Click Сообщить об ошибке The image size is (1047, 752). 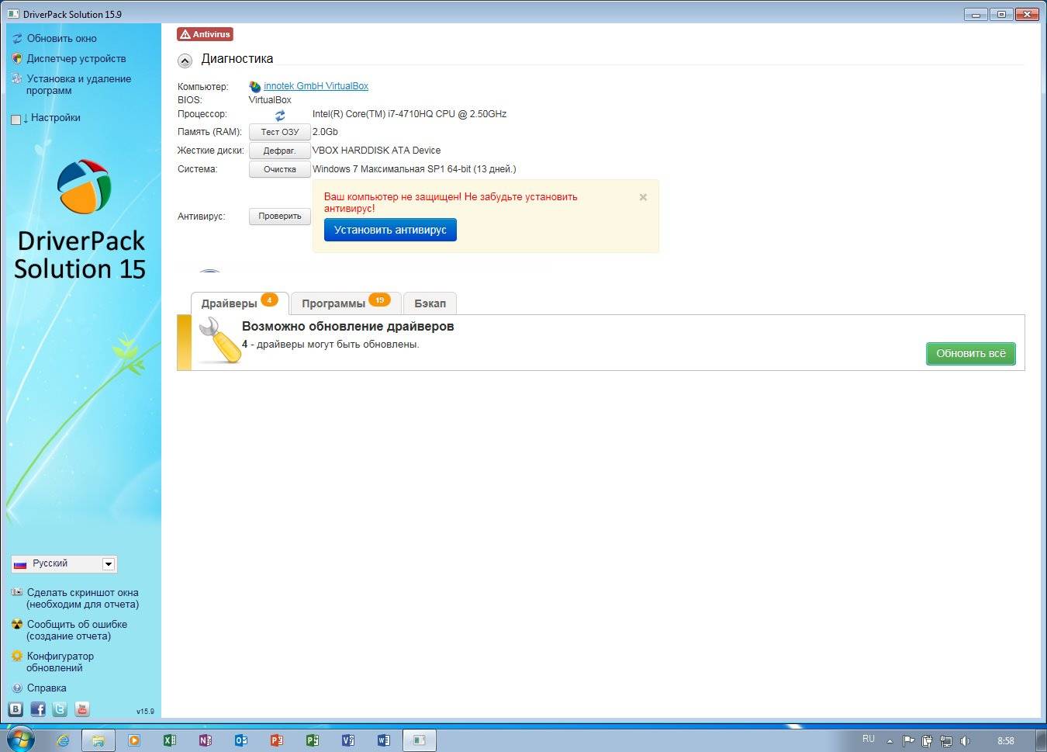tap(77, 630)
